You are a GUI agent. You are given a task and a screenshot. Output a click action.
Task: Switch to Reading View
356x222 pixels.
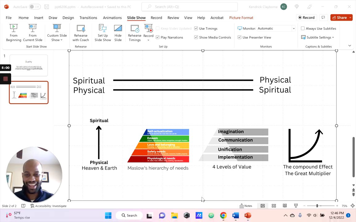point(285,206)
